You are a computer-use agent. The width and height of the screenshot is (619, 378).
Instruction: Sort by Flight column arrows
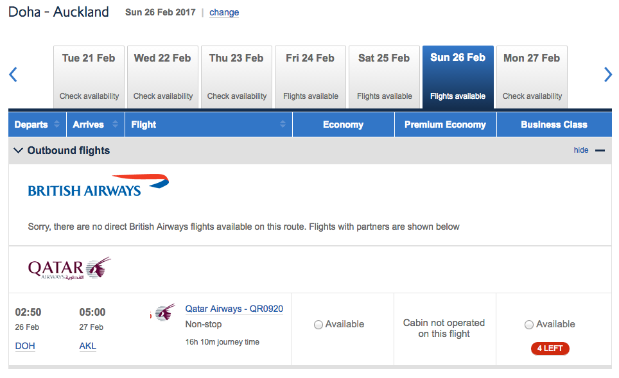pos(283,125)
